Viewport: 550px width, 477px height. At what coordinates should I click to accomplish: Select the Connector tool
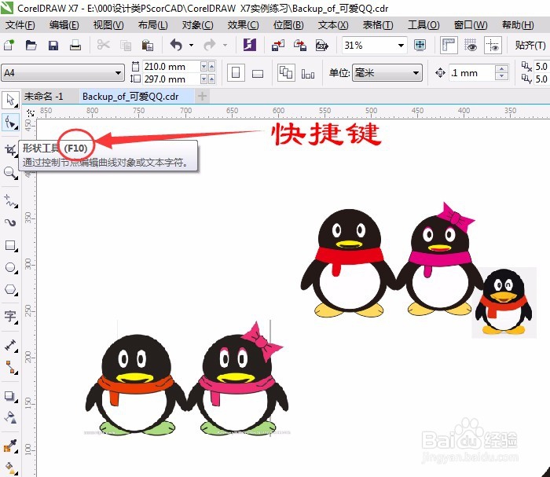10,367
